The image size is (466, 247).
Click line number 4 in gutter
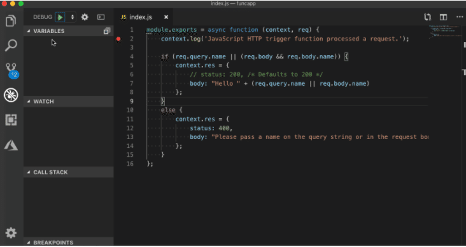[131, 57]
